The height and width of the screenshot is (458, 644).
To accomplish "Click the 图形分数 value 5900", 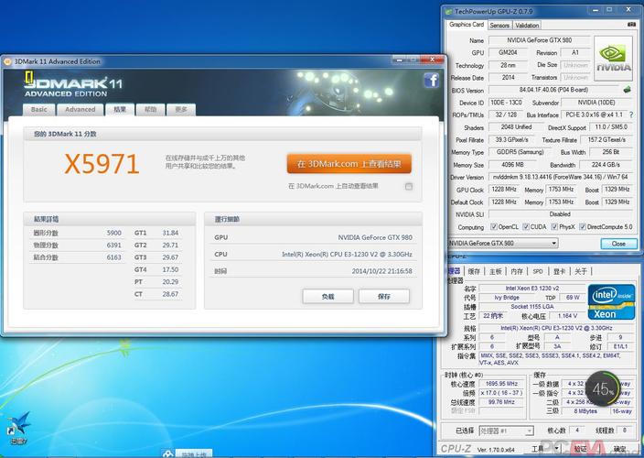I will click(x=113, y=233).
